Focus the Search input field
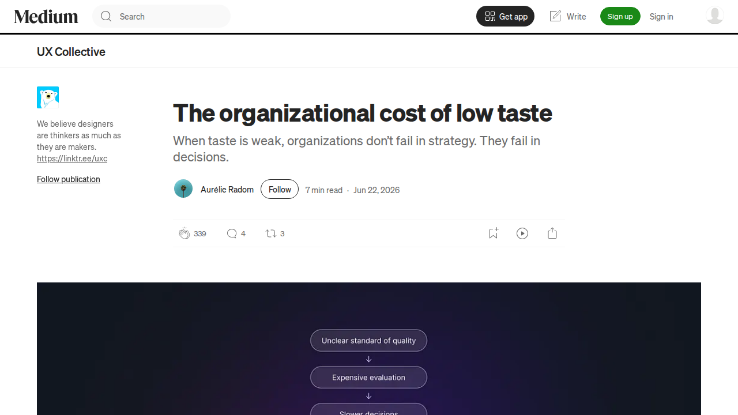Image resolution: width=738 pixels, height=415 pixels. [161, 16]
